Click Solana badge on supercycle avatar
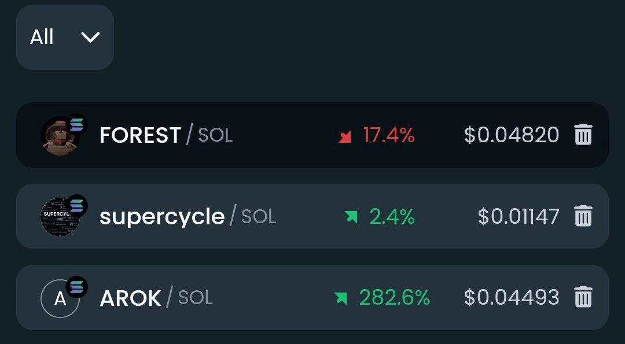Viewport: 625px width, 344px height. pos(76,206)
